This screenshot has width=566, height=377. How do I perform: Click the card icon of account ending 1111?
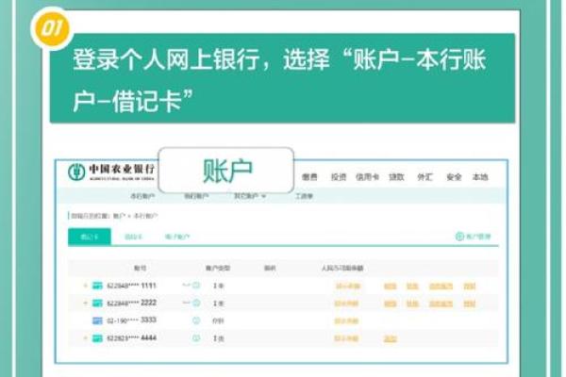coord(97,286)
